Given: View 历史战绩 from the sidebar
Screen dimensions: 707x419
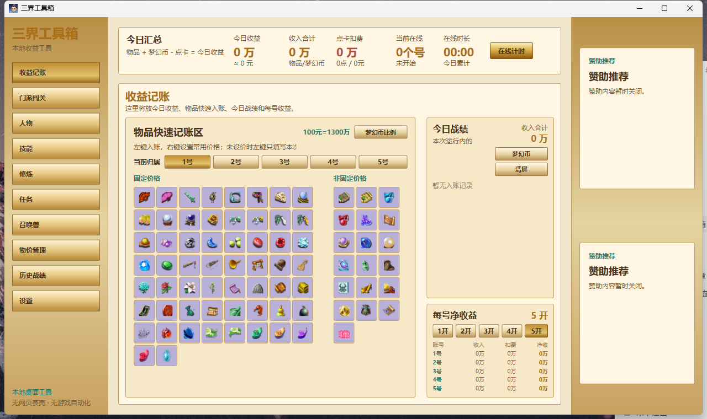Looking at the screenshot, I should pos(56,276).
